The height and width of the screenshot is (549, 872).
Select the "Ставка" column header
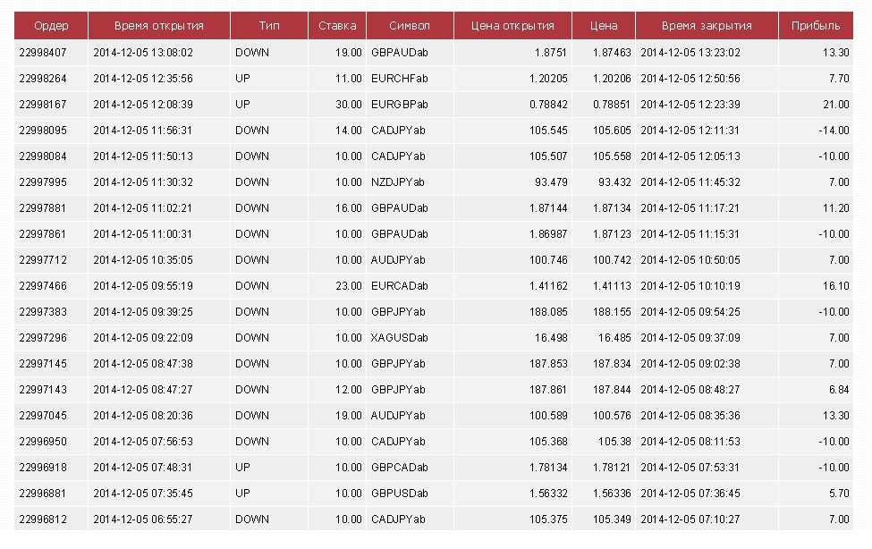click(337, 26)
